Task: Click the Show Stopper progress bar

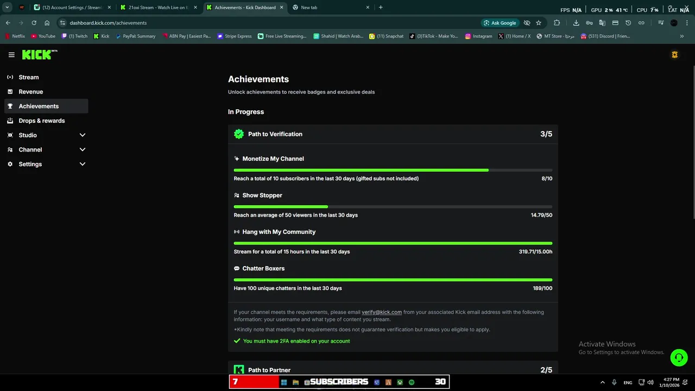Action: 393,206
